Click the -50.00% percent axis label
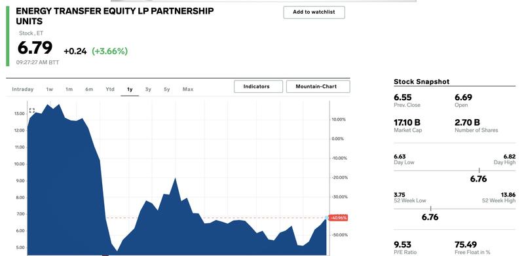 (x=339, y=235)
